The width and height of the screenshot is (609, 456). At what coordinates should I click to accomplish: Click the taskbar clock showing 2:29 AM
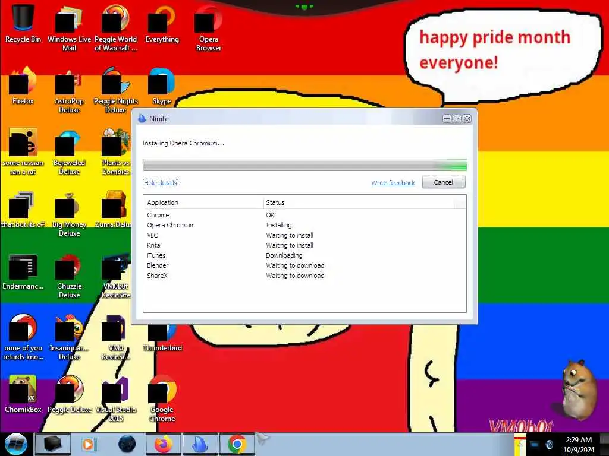coord(579,445)
